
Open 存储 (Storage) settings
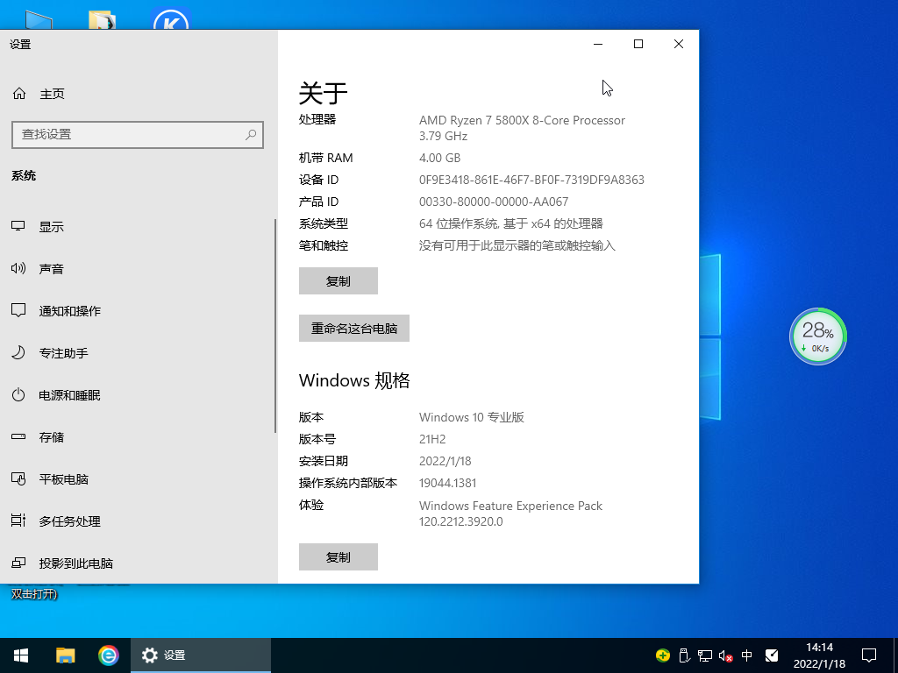(x=50, y=436)
